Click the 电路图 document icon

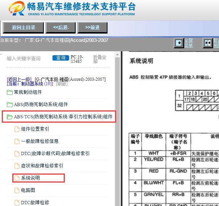coord(17,190)
